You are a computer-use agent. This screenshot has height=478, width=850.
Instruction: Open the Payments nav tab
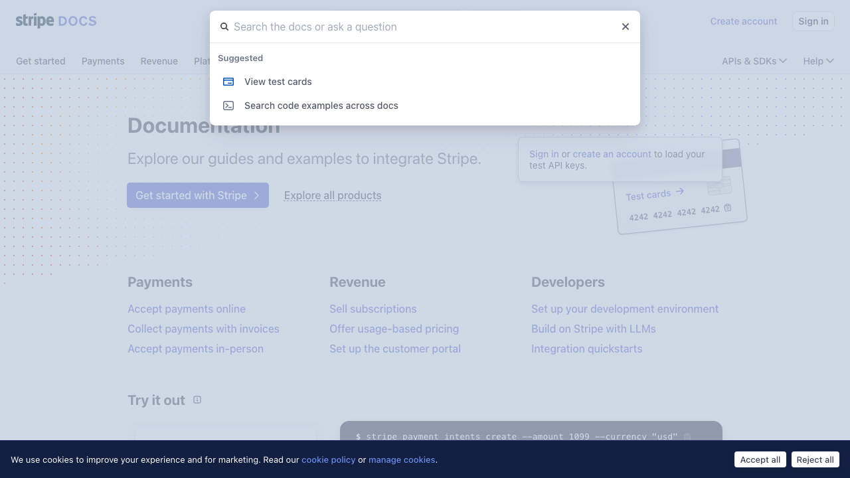[x=103, y=61]
